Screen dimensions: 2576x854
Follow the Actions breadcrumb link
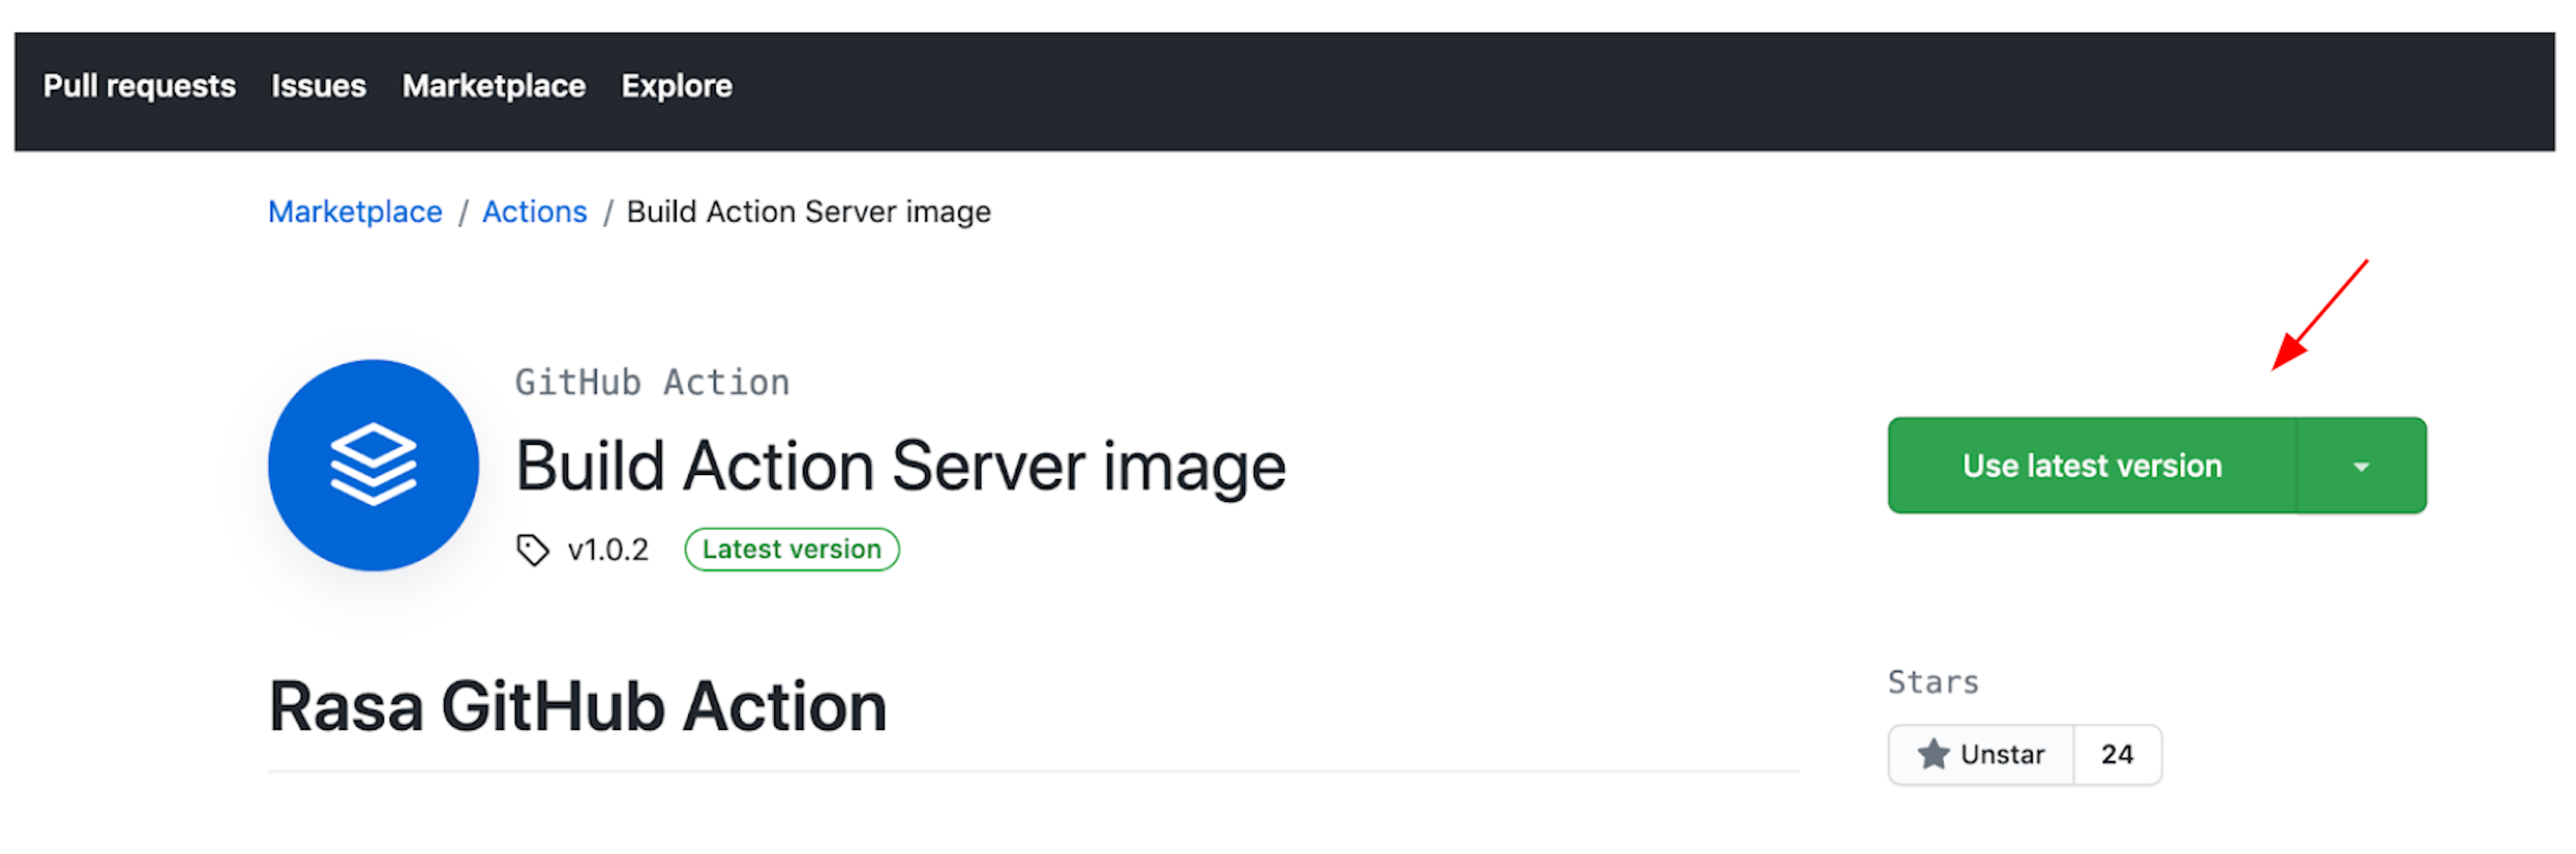[x=534, y=212]
